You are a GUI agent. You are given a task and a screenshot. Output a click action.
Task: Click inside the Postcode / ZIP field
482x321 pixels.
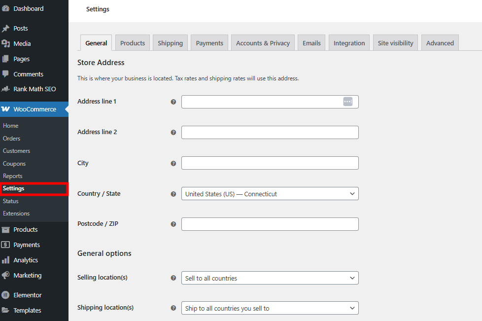(270, 224)
